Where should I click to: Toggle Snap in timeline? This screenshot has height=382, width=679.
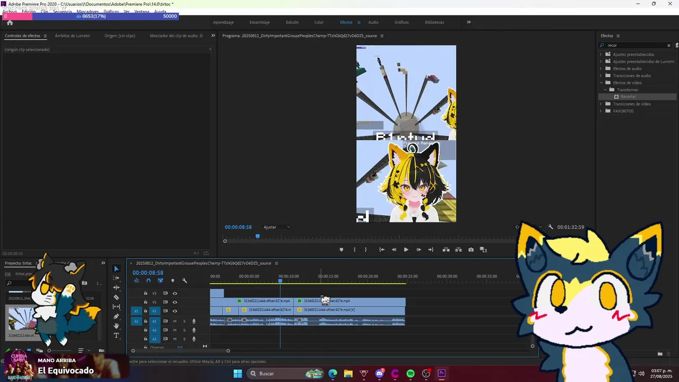pyautogui.click(x=149, y=281)
